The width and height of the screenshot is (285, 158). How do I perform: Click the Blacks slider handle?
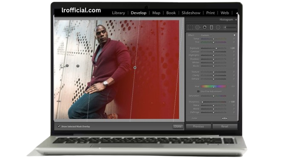tap(214, 66)
